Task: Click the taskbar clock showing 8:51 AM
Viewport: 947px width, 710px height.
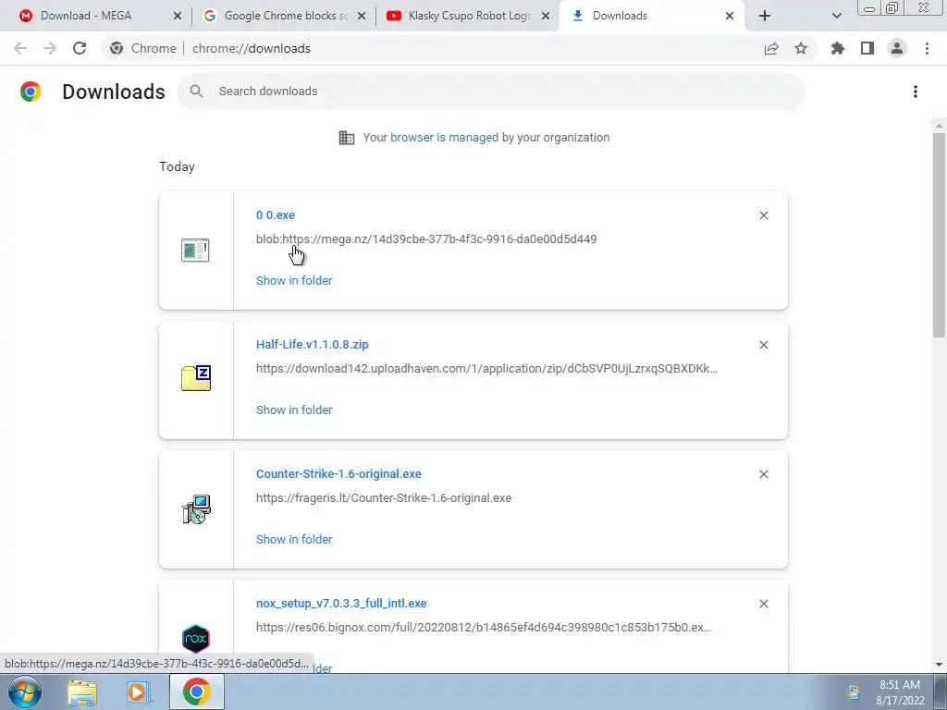Action: [900, 692]
